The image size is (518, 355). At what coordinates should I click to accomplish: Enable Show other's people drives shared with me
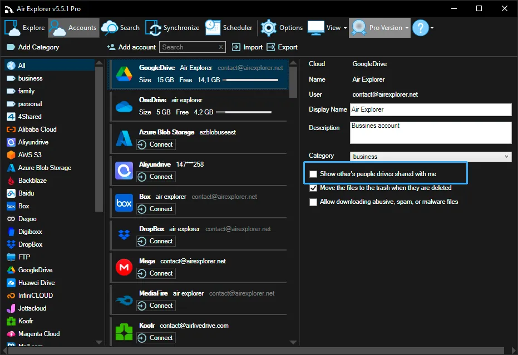(313, 174)
